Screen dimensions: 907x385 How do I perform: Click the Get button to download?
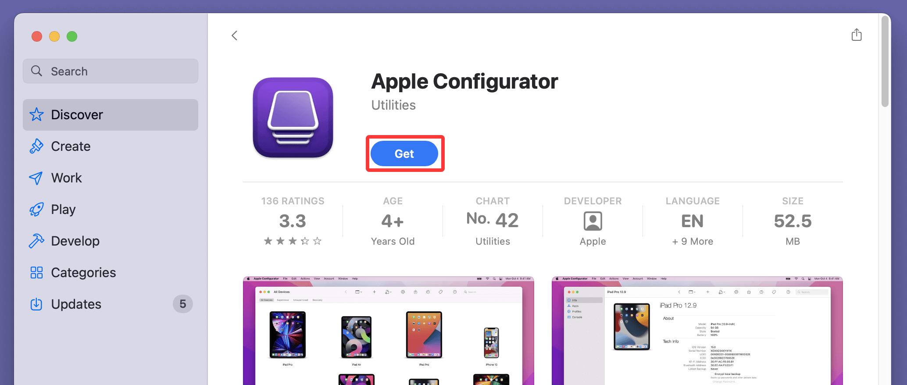(404, 154)
